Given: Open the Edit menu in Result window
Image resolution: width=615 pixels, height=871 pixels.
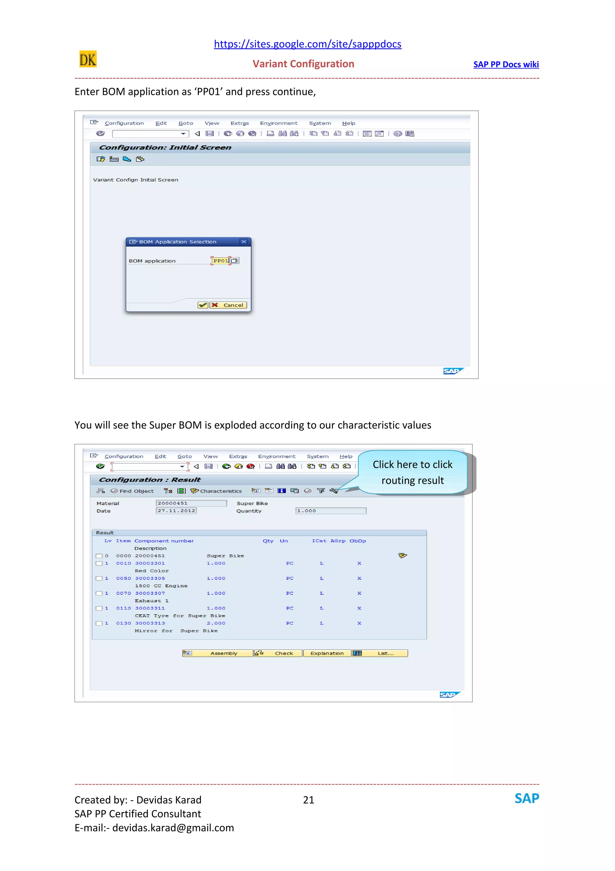Looking at the screenshot, I should [160, 456].
